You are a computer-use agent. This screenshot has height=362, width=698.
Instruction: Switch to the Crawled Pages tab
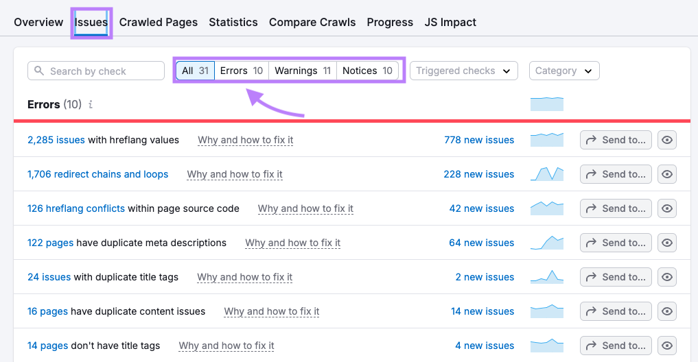[x=159, y=22]
